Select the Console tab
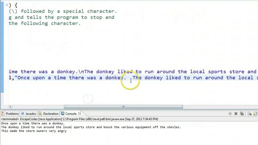This screenshot has height=145, width=258. coord(71,114)
